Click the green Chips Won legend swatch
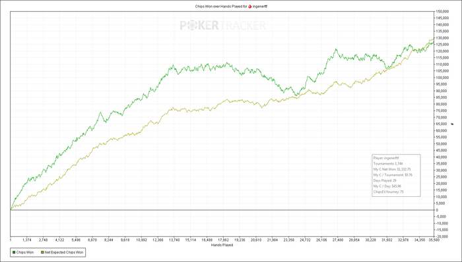This screenshot has height=262, width=462. [x=14, y=252]
